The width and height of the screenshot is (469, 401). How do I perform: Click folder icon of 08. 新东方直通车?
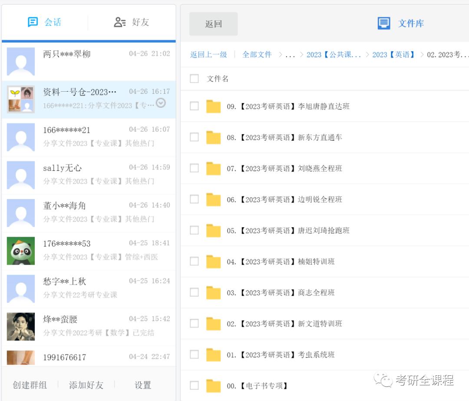pos(213,137)
